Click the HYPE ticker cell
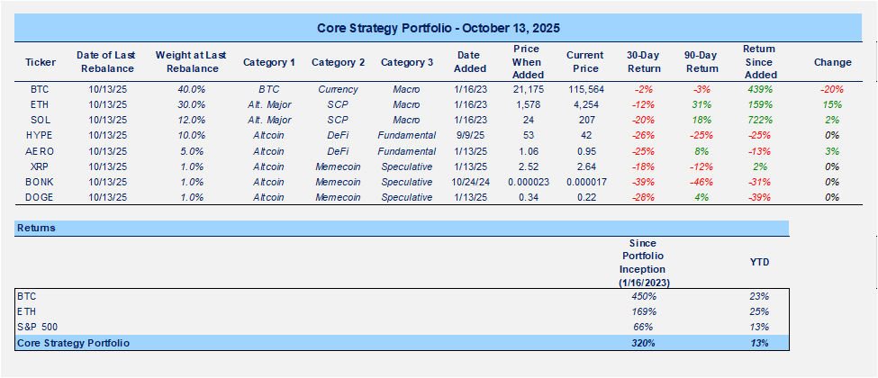Viewport: 878px width, 378px height. pyautogui.click(x=40, y=135)
